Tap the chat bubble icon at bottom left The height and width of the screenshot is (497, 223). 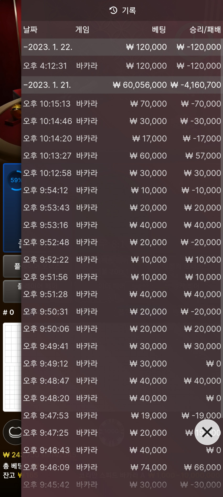coord(13,432)
